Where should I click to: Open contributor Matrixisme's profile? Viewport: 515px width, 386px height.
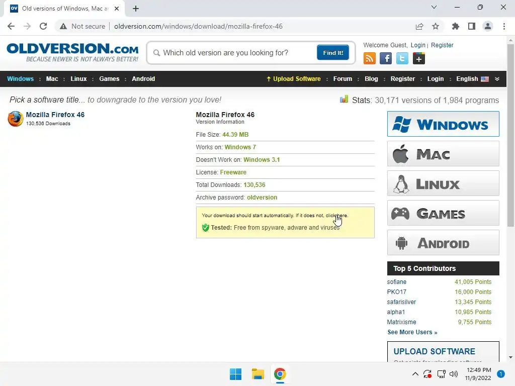(401, 322)
